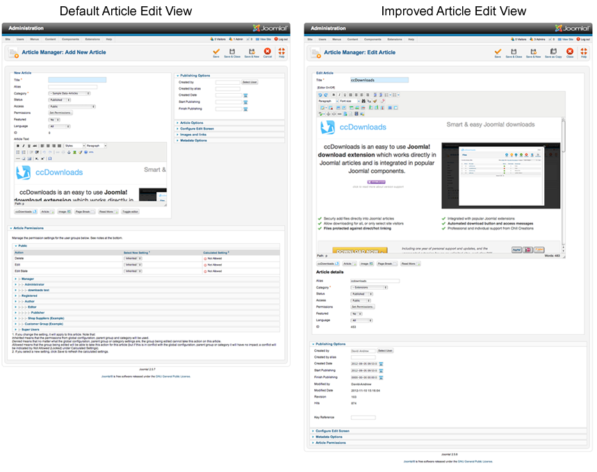Image resolution: width=597 pixels, height=472 pixels.
Task: Click the underline icon in the editor toolbar
Action: pos(28,146)
